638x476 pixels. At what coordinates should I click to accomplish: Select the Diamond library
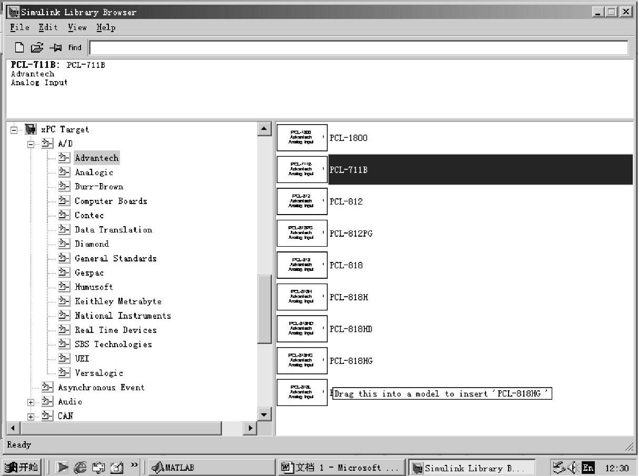click(92, 244)
